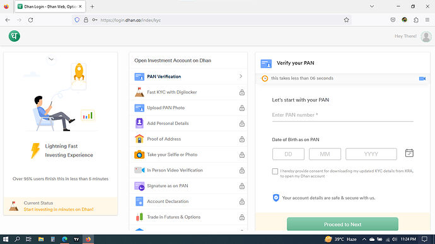This screenshot has height=244, width=435.
Task: Click the PAN Verification card icon
Action: coord(139,77)
